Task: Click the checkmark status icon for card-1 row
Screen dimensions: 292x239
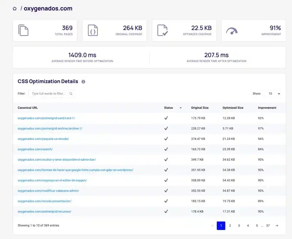Action: point(166,118)
